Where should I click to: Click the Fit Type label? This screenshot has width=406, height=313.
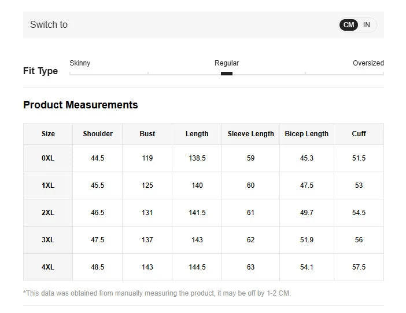(x=40, y=71)
